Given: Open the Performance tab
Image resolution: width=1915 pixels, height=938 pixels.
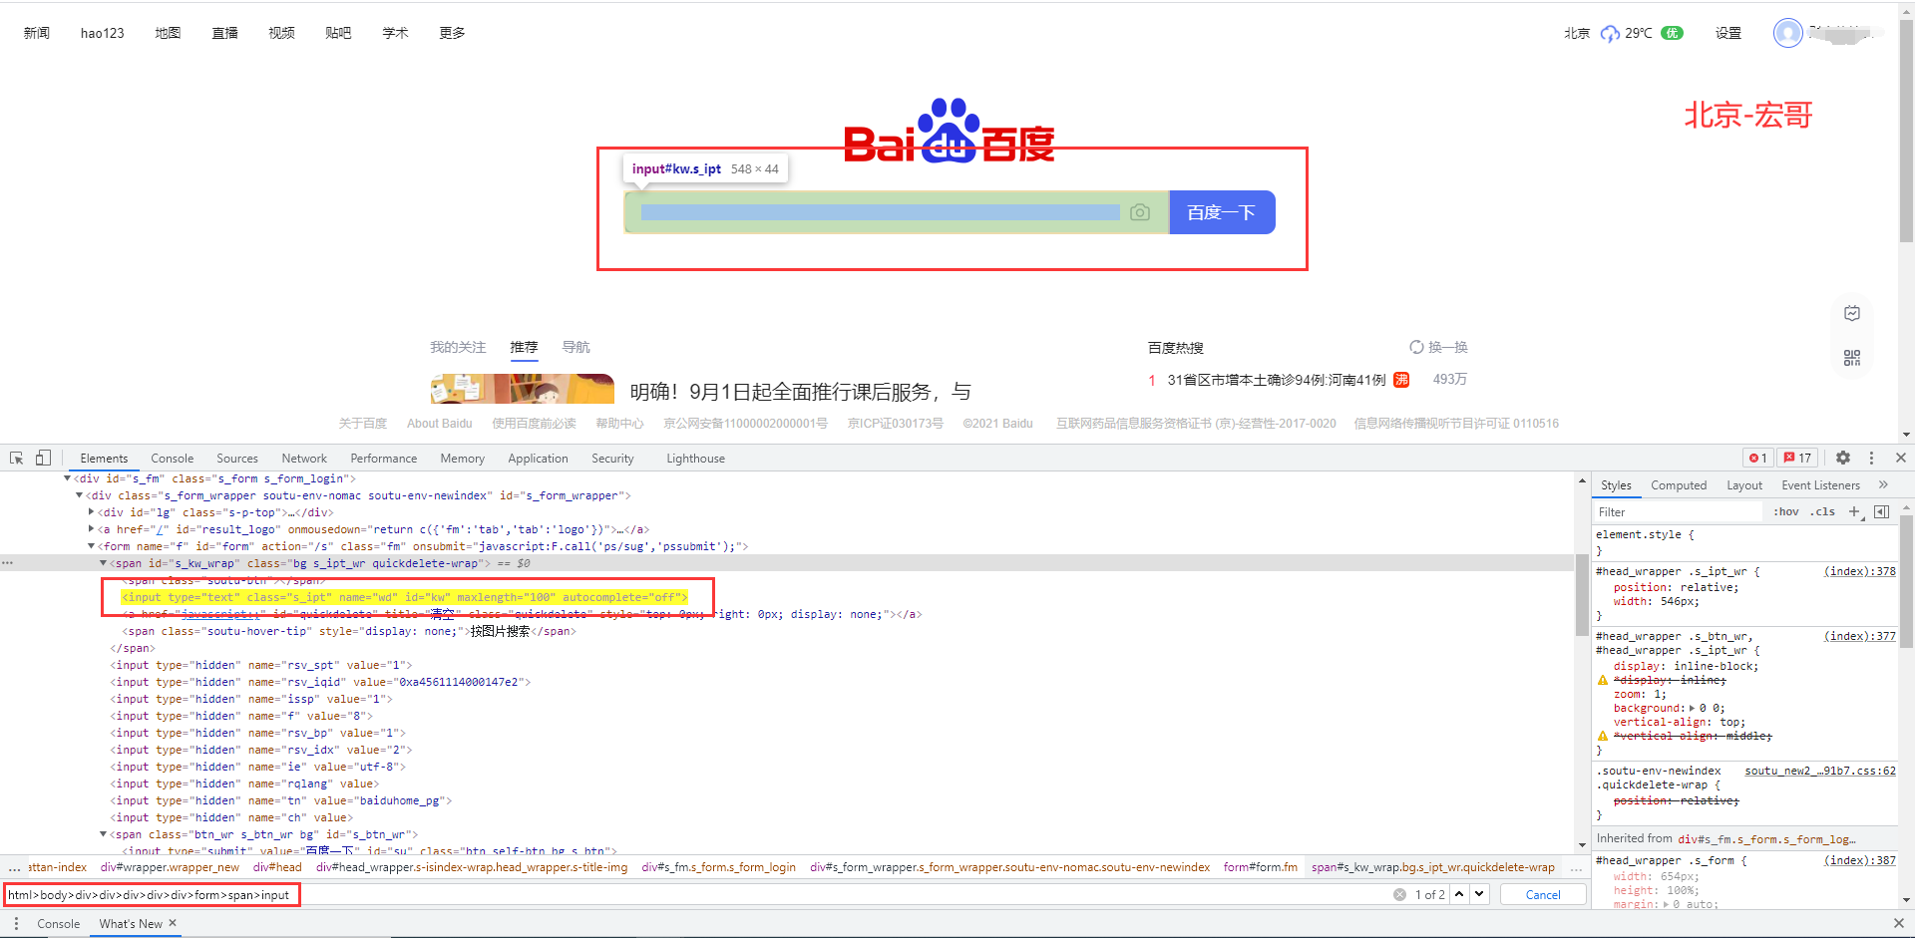Looking at the screenshot, I should tap(384, 459).
